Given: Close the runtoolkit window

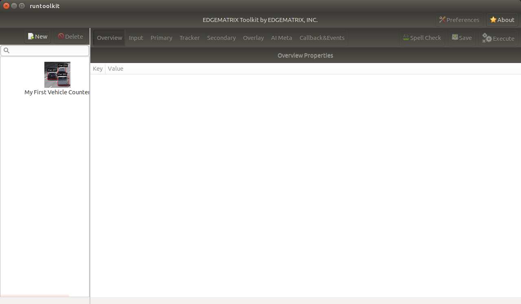Looking at the screenshot, I should 6,6.
